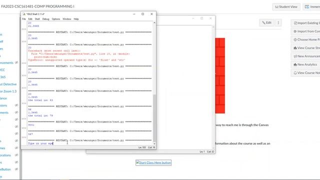Open the Announcements link in course sidebar
This screenshot has height=180, width=320.
click(6, 62)
